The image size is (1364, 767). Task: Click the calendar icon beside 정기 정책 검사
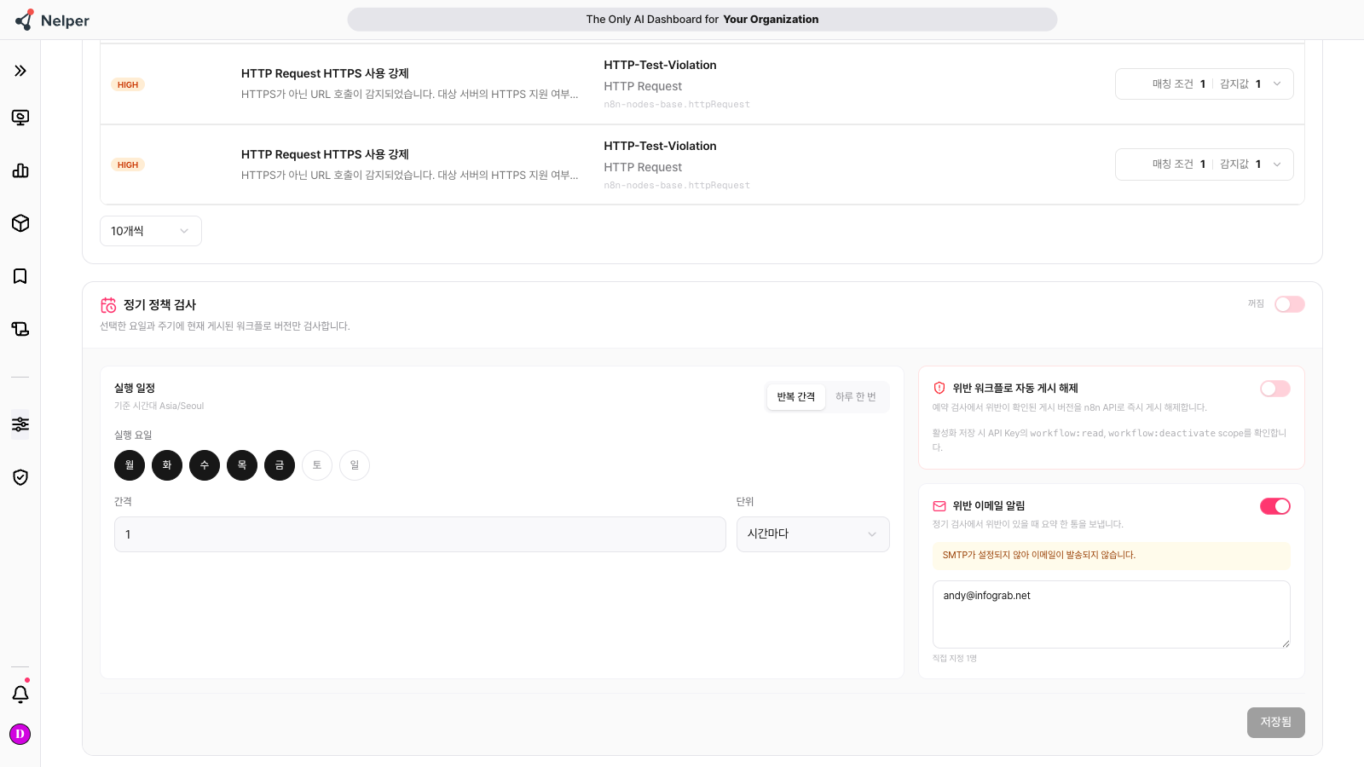[x=108, y=305]
